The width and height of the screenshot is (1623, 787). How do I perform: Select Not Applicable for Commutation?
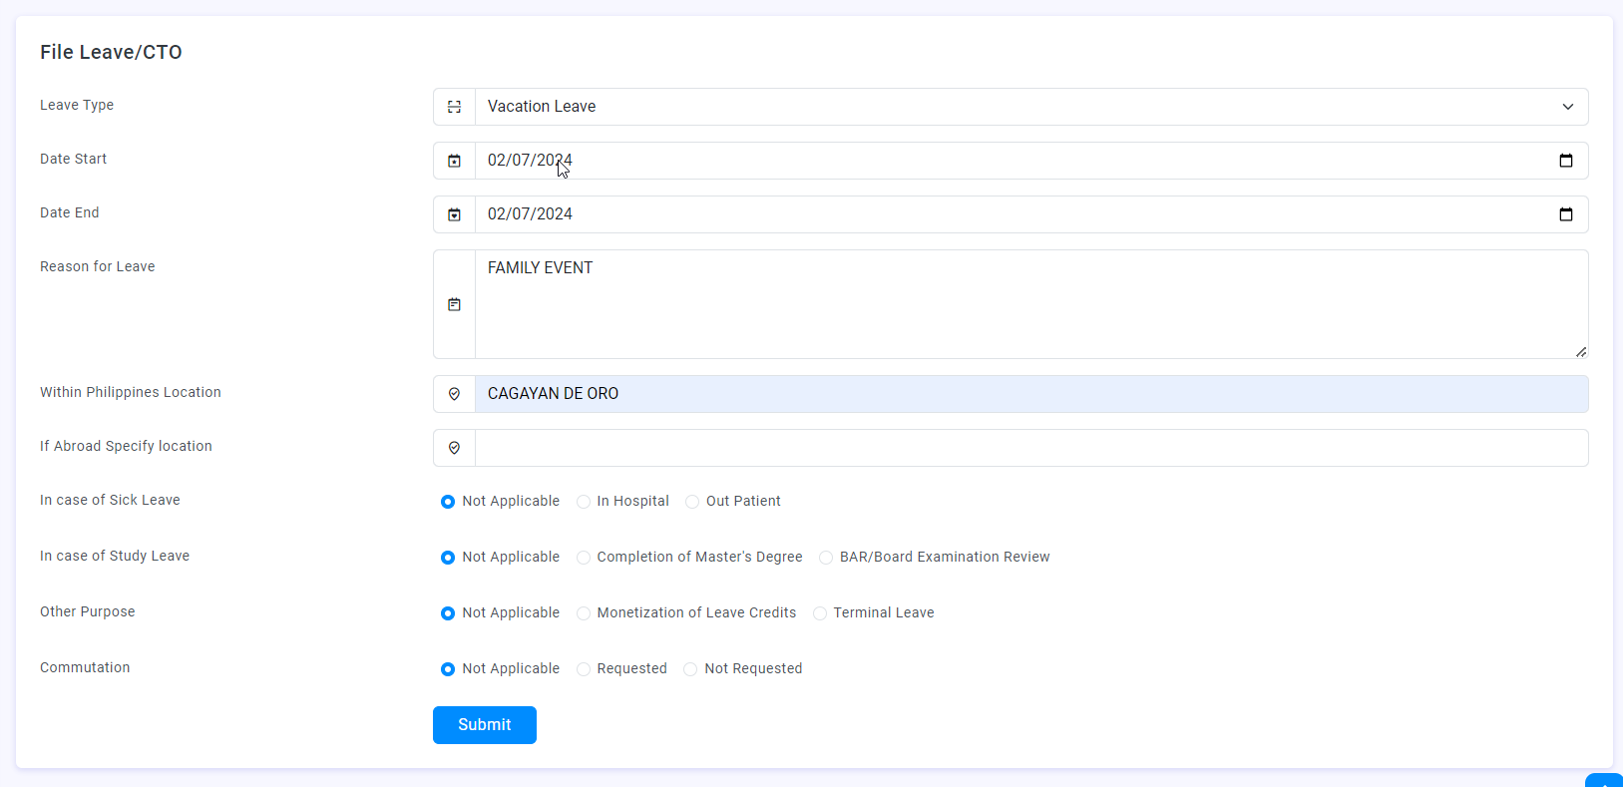point(448,669)
